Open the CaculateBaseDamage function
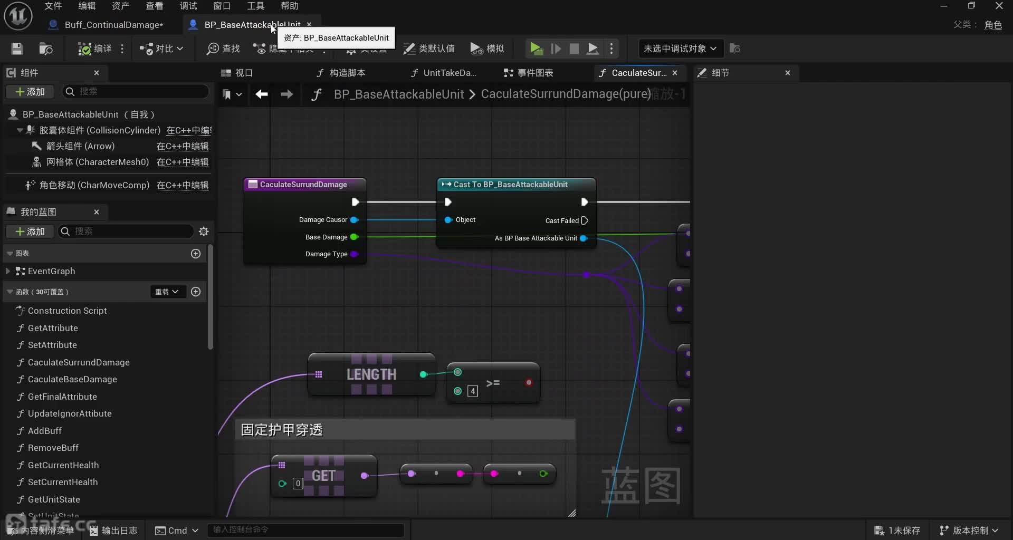1013x540 pixels. pos(72,379)
